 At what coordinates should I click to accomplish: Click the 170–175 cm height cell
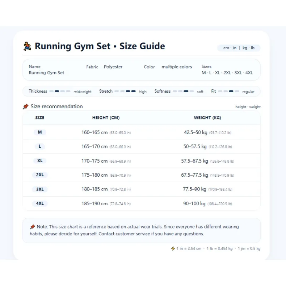[x=106, y=161]
